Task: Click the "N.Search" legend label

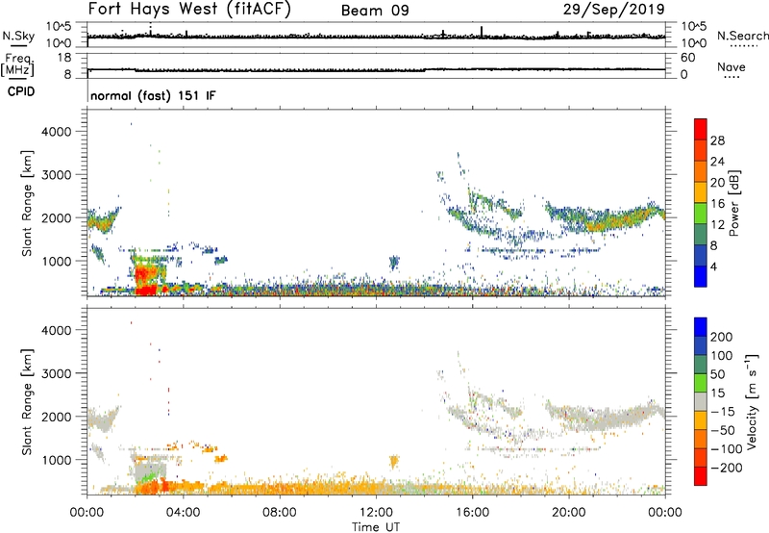Action: (742, 36)
